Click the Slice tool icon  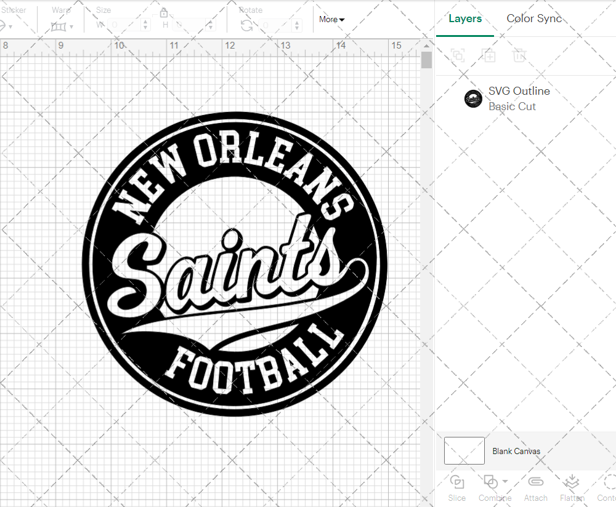(x=457, y=482)
